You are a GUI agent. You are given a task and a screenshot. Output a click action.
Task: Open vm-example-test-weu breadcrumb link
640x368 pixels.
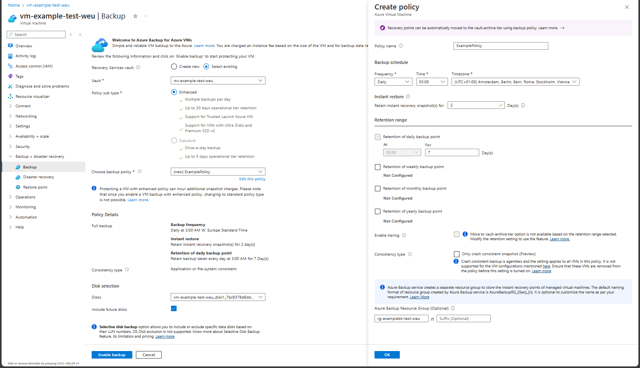[x=48, y=5]
